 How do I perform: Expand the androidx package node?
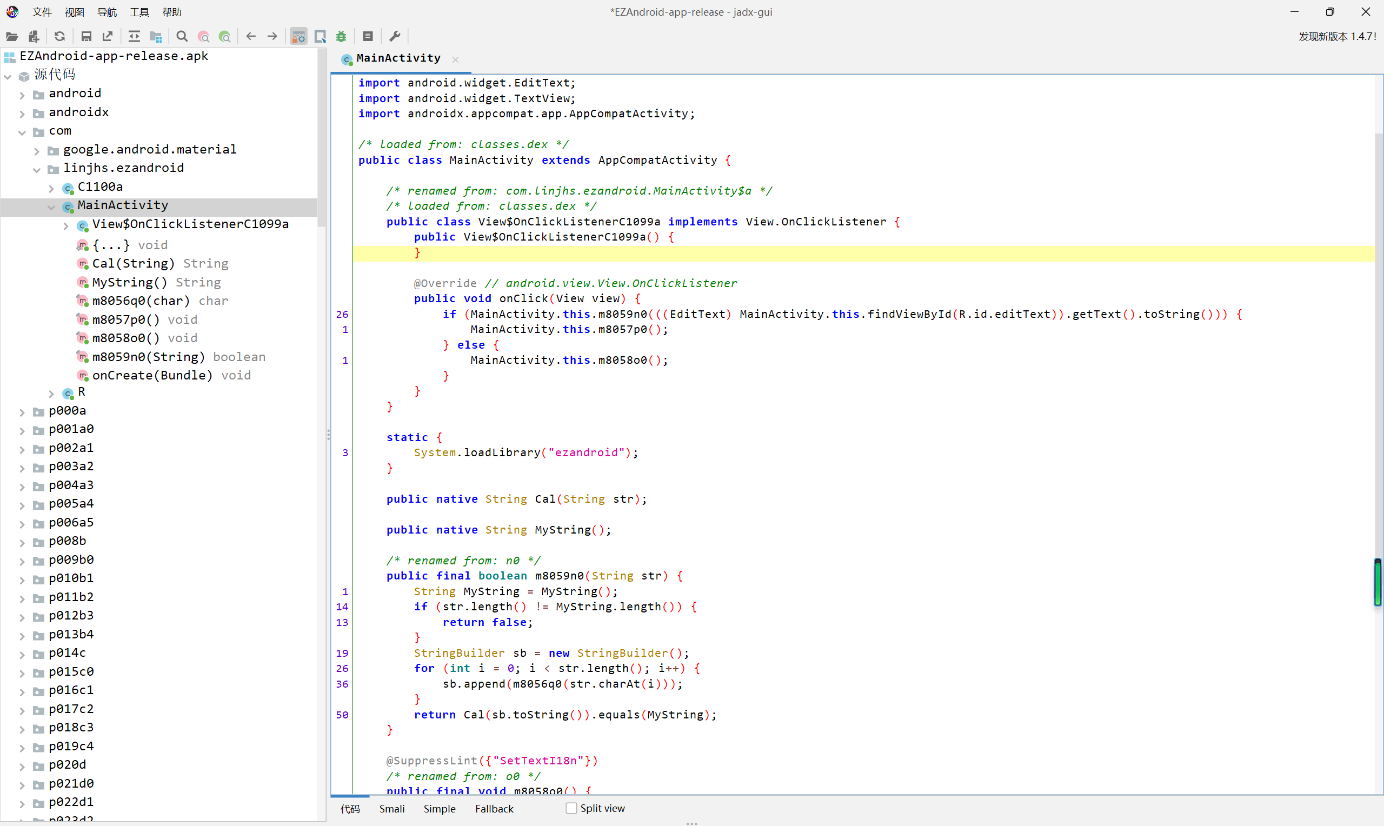[22, 114]
